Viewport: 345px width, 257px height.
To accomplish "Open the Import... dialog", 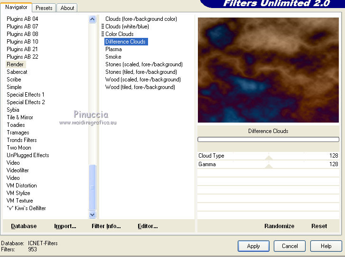I will coord(65,226).
